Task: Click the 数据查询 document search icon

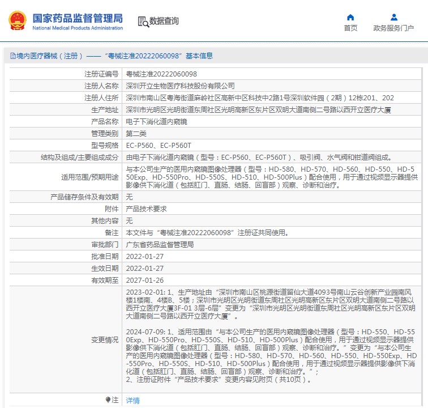Action: (x=143, y=22)
